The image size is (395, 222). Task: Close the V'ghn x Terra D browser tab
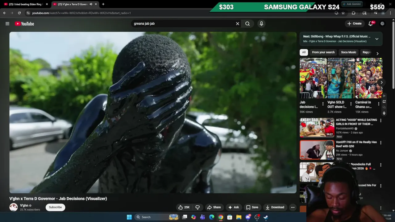click(96, 4)
